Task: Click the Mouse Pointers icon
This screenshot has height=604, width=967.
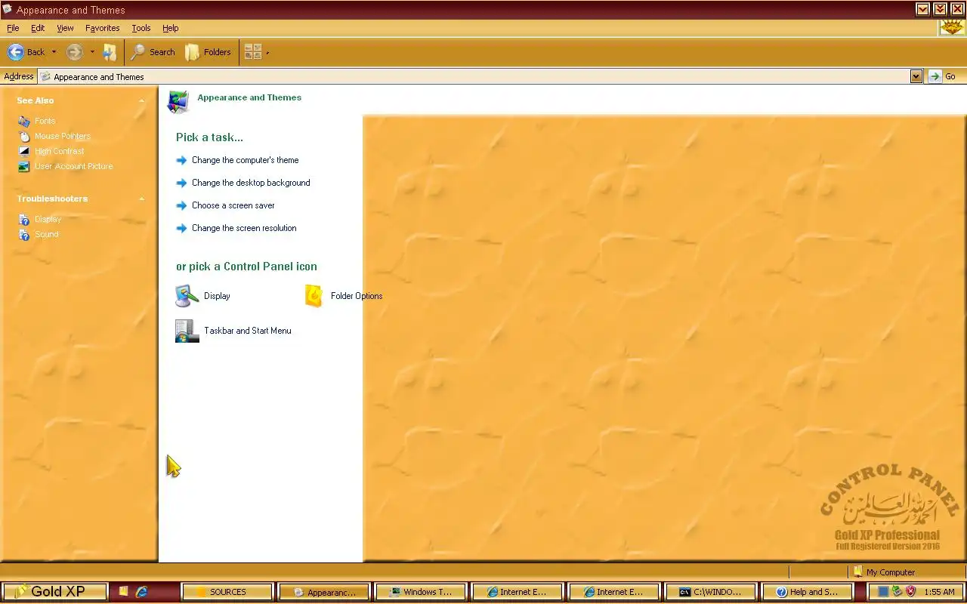Action: pos(24,136)
